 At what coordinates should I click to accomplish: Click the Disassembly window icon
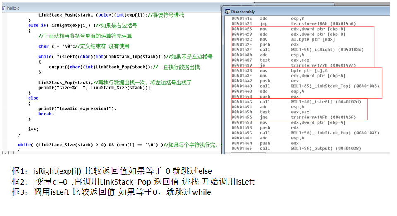click(227, 12)
